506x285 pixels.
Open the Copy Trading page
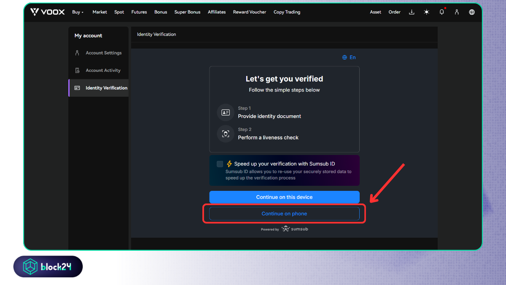pyautogui.click(x=287, y=12)
